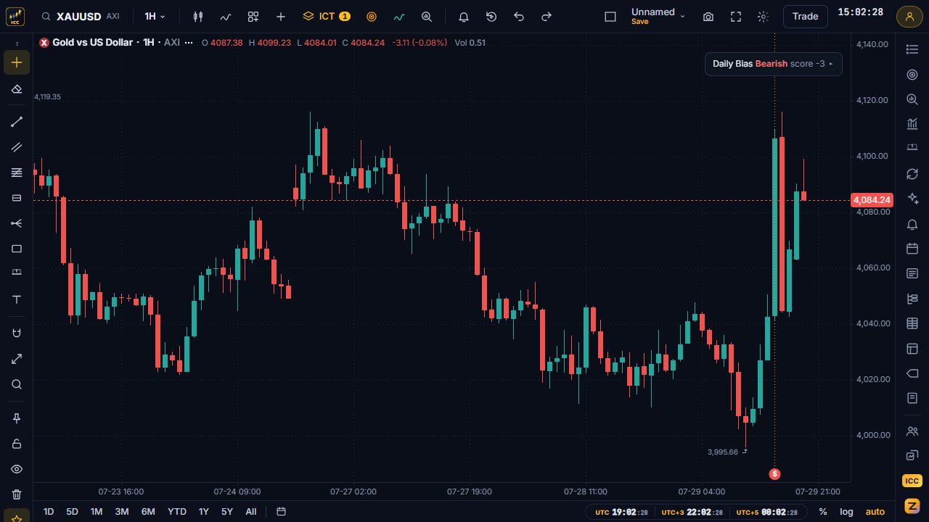The height and width of the screenshot is (522, 929).
Task: Select the crosshair cursor tool
Action: pos(17,62)
